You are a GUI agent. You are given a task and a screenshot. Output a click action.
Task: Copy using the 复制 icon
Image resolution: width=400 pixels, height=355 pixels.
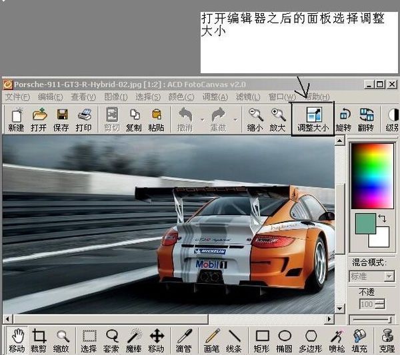pos(134,119)
